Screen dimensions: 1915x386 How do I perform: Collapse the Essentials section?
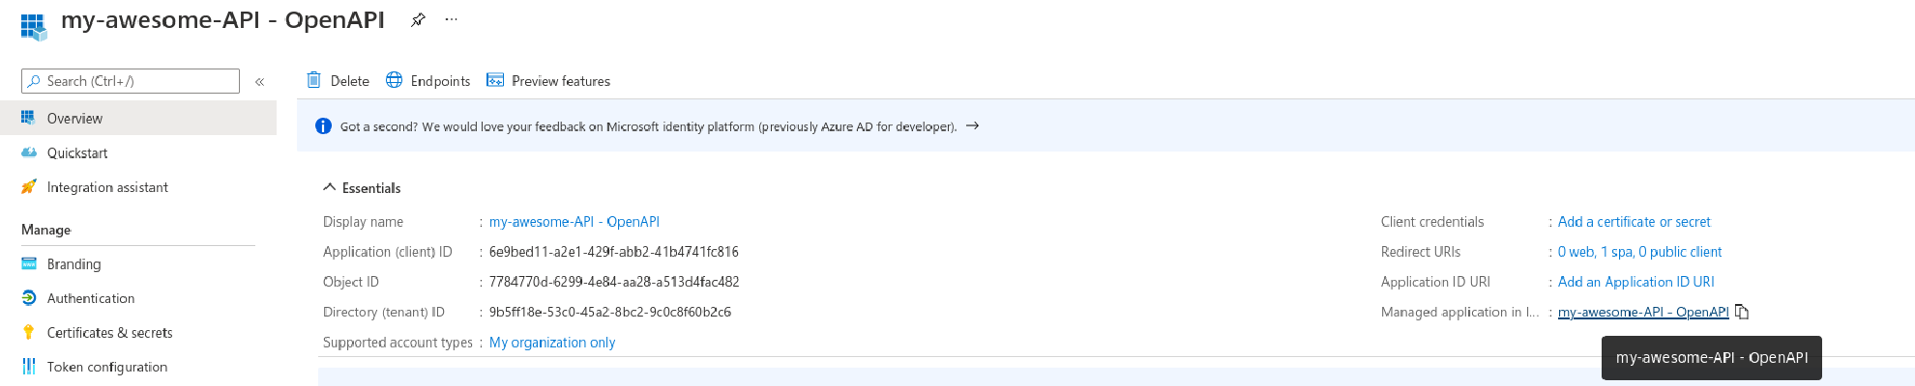point(330,187)
